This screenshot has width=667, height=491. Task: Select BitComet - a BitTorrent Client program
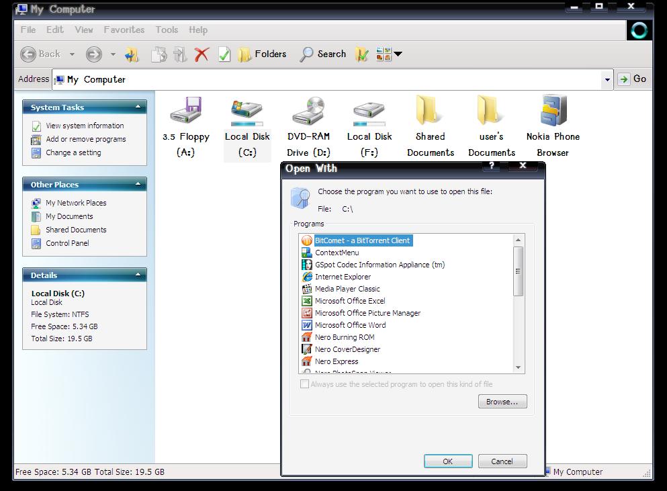pos(363,240)
